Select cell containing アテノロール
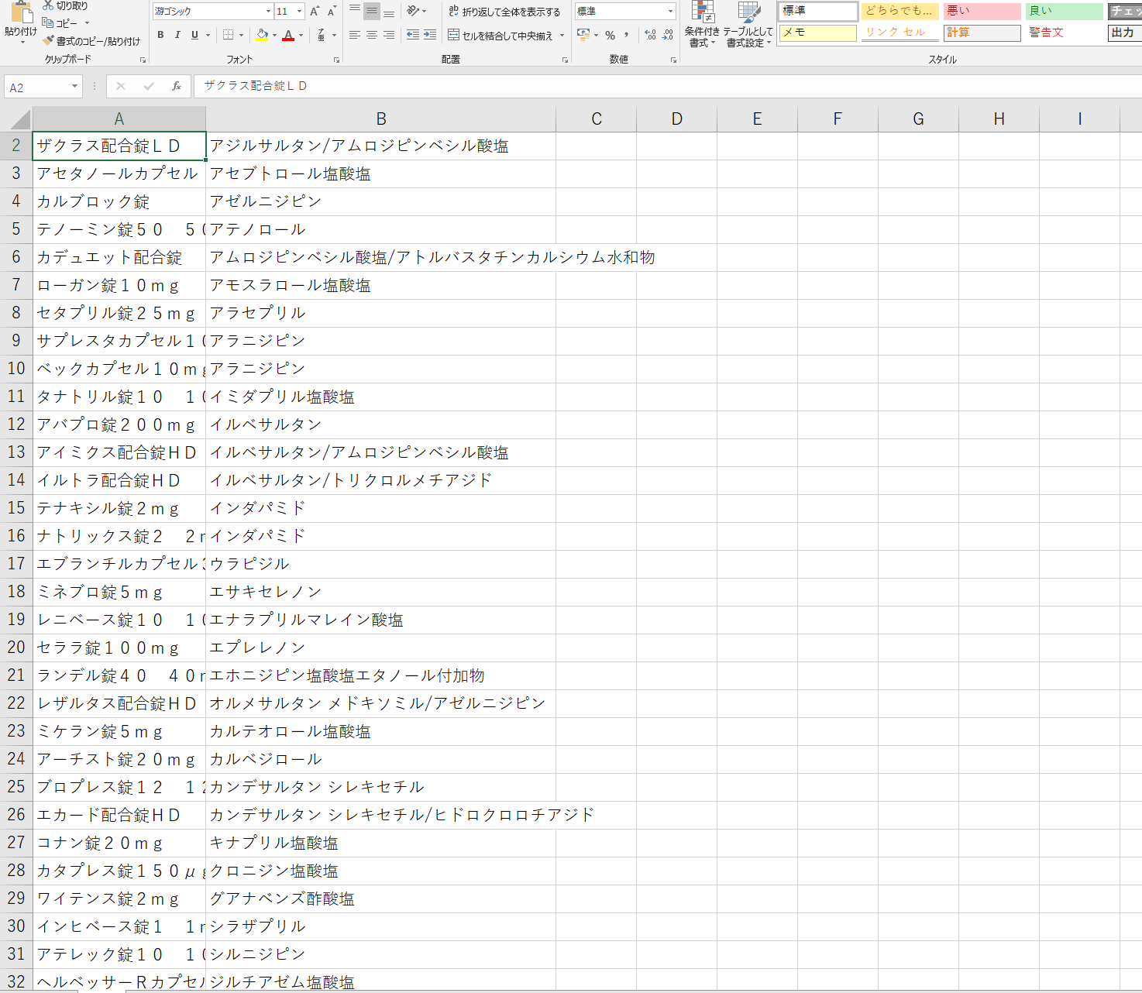Viewport: 1142px width, 993px height. [381, 229]
